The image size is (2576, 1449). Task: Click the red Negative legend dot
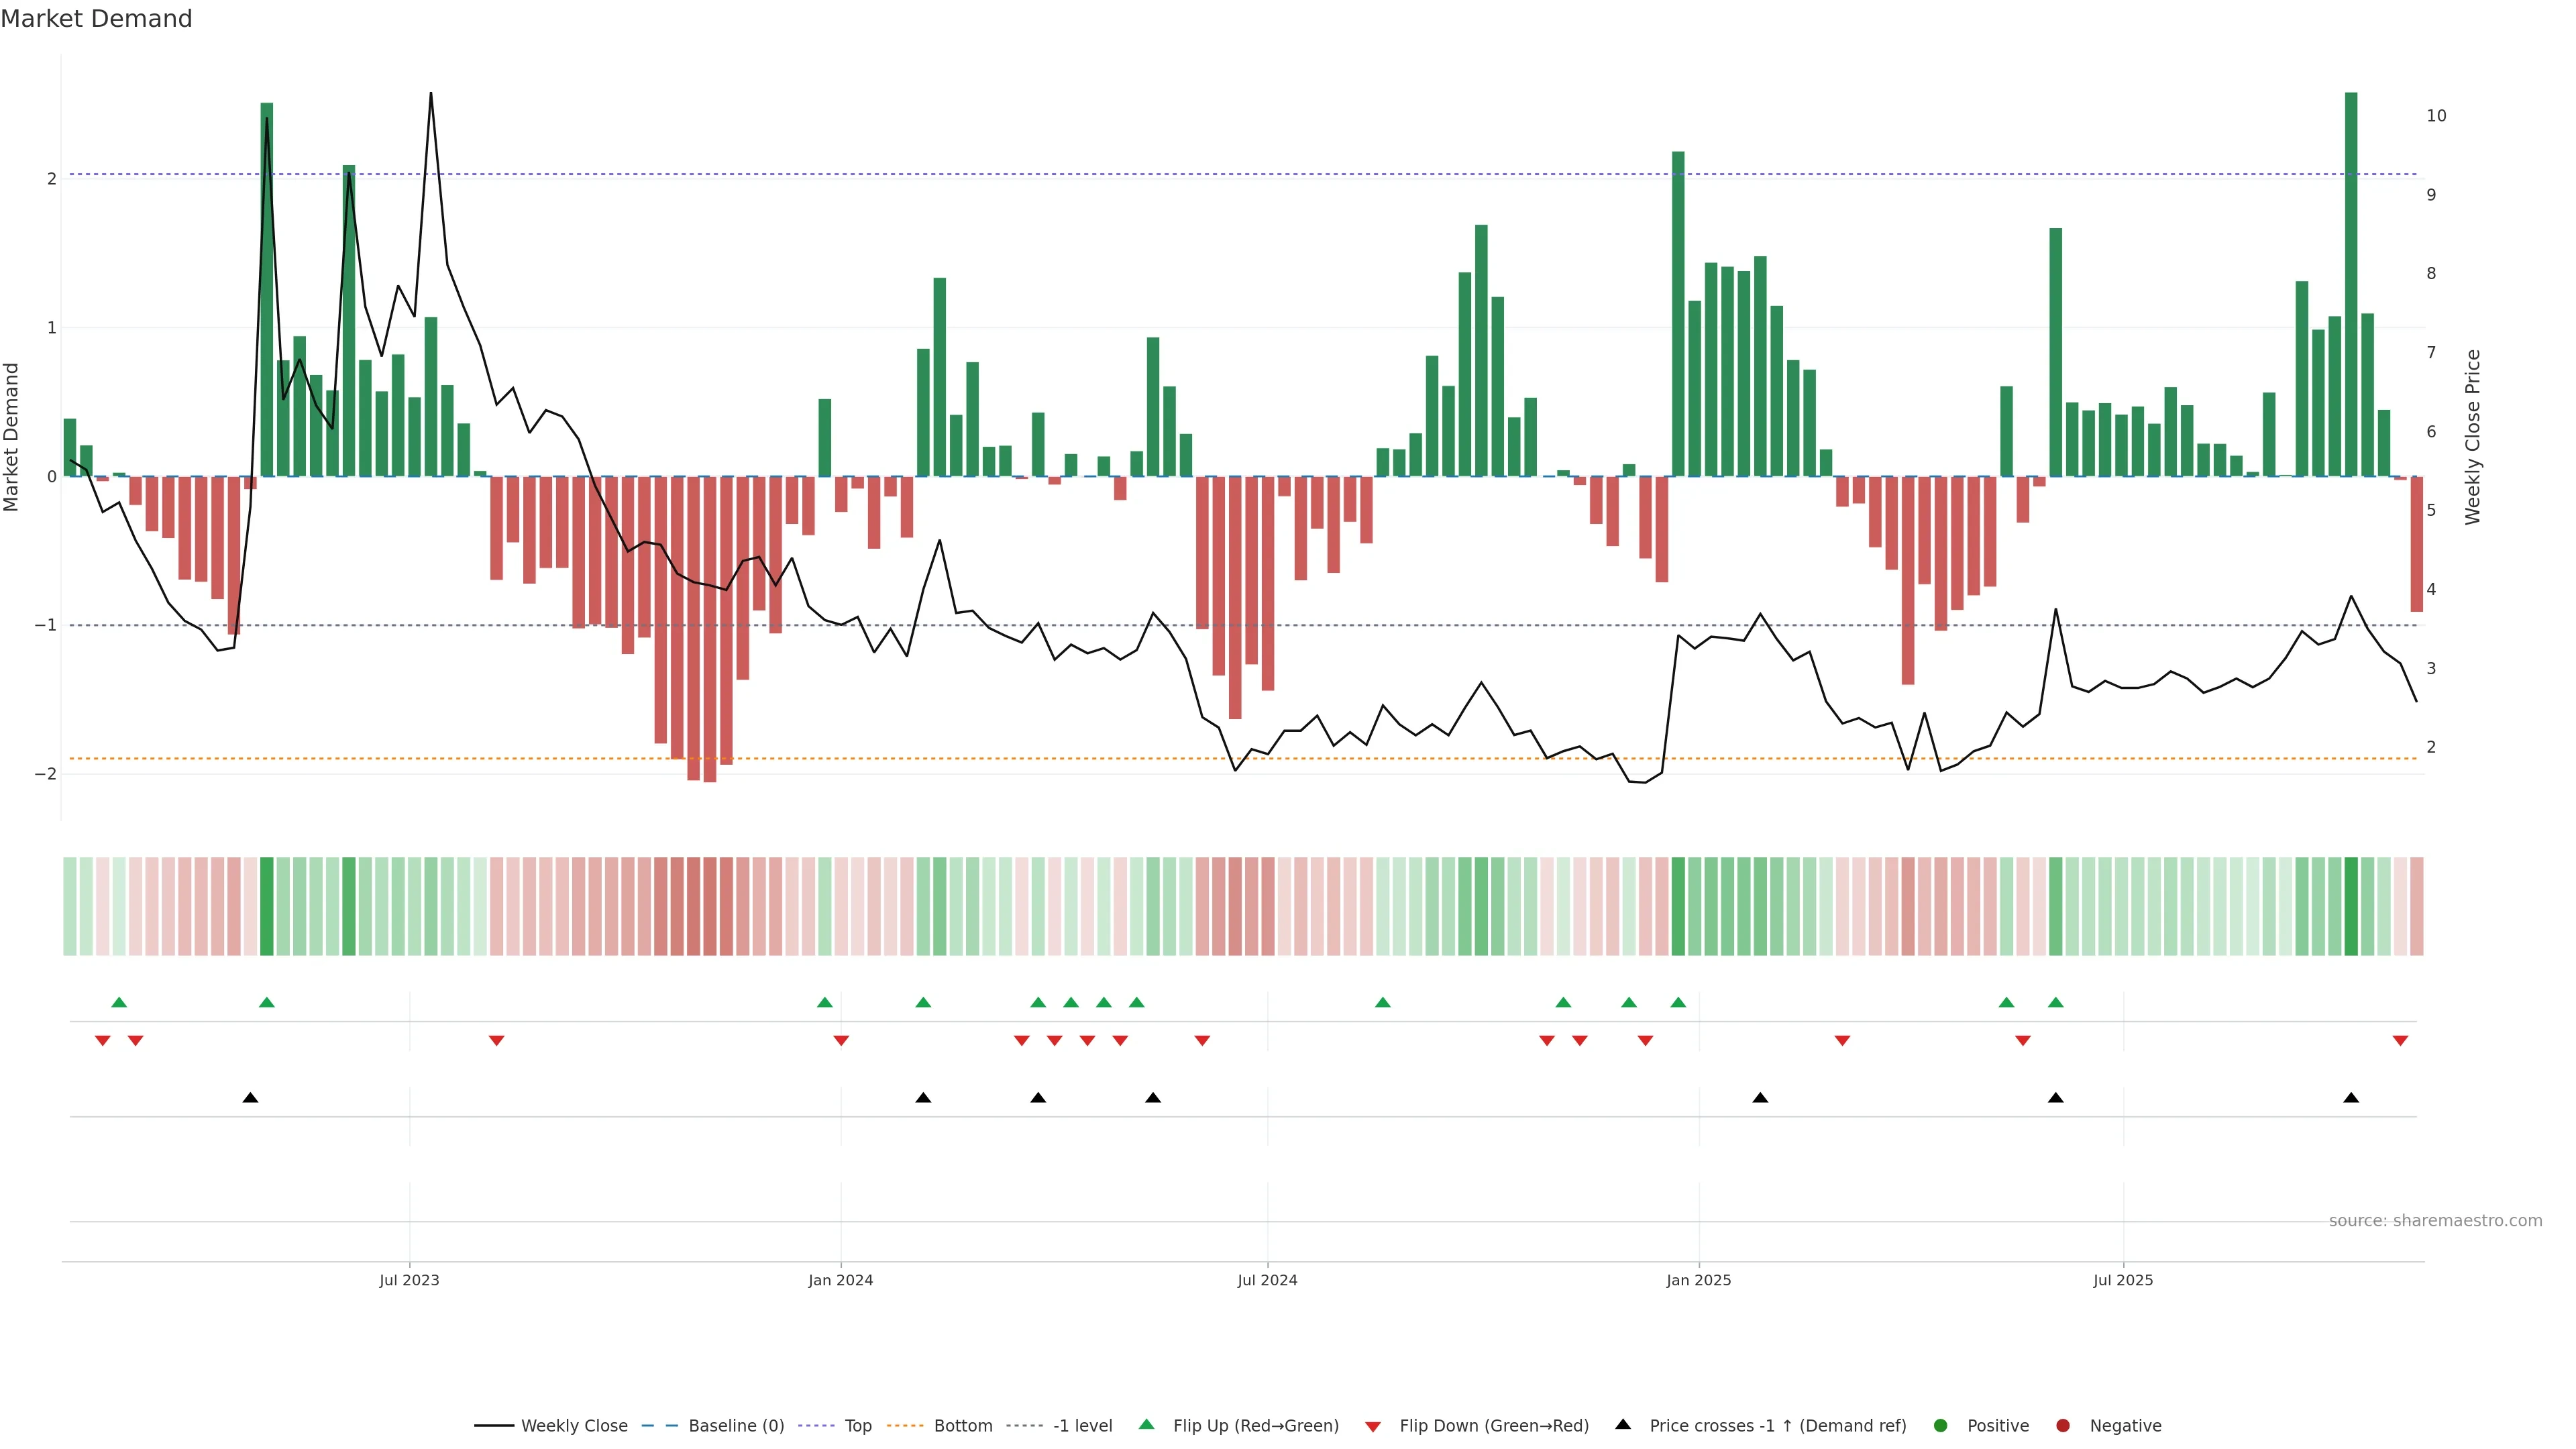pyautogui.click(x=2063, y=1425)
